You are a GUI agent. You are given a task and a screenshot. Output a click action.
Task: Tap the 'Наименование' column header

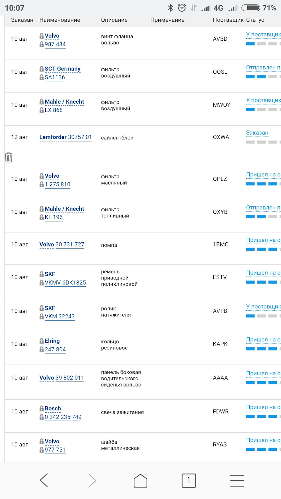[60, 20]
